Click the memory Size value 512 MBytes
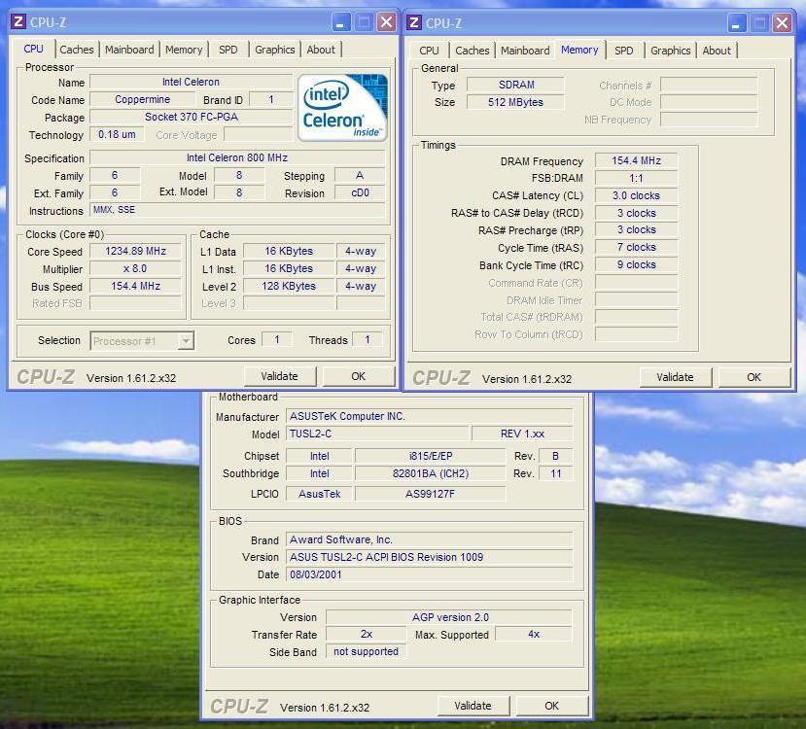 [x=515, y=102]
